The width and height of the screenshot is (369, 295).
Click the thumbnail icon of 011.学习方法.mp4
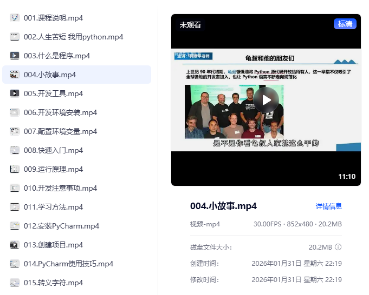click(14, 207)
